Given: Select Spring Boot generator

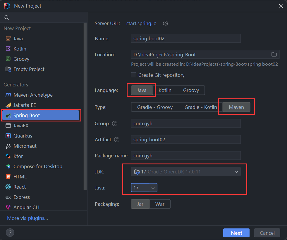Looking at the screenshot, I should click(x=41, y=115).
